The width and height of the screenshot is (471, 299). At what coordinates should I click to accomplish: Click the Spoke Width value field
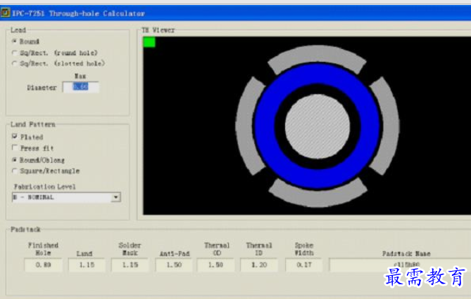pos(303,265)
